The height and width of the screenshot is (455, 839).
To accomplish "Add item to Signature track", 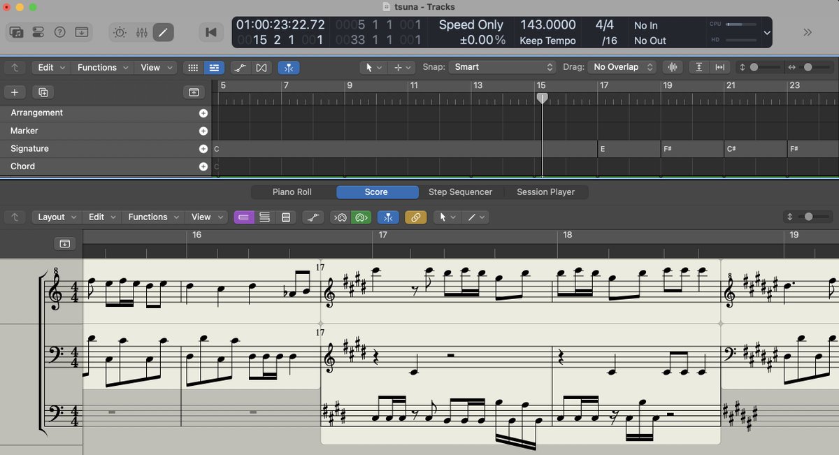I will coord(203,149).
